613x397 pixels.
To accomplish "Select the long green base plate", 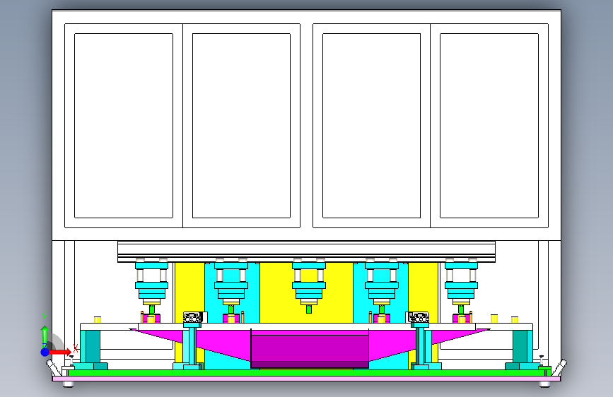I will 307,373.
